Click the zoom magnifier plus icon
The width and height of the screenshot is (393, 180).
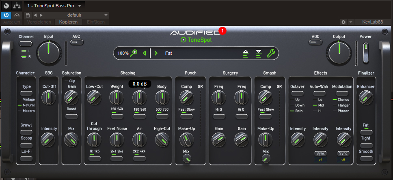pyautogui.click(x=134, y=53)
